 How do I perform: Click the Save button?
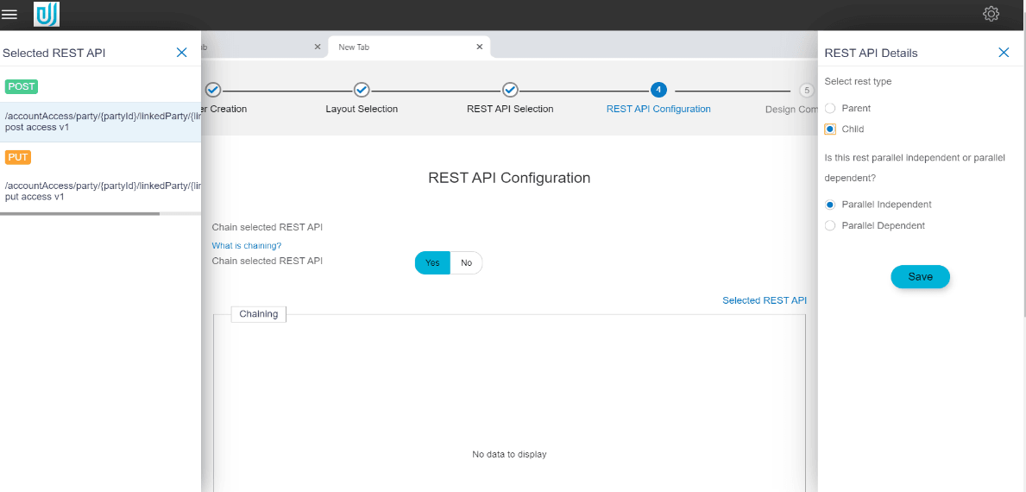920,277
